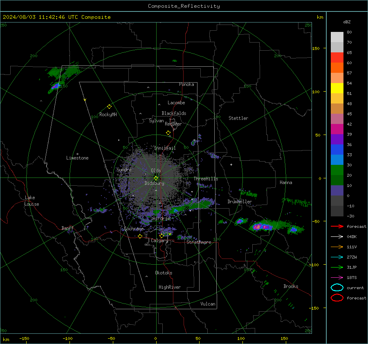Click the white plus marker west of Hanna
368x344 pixels.
coord(231,164)
